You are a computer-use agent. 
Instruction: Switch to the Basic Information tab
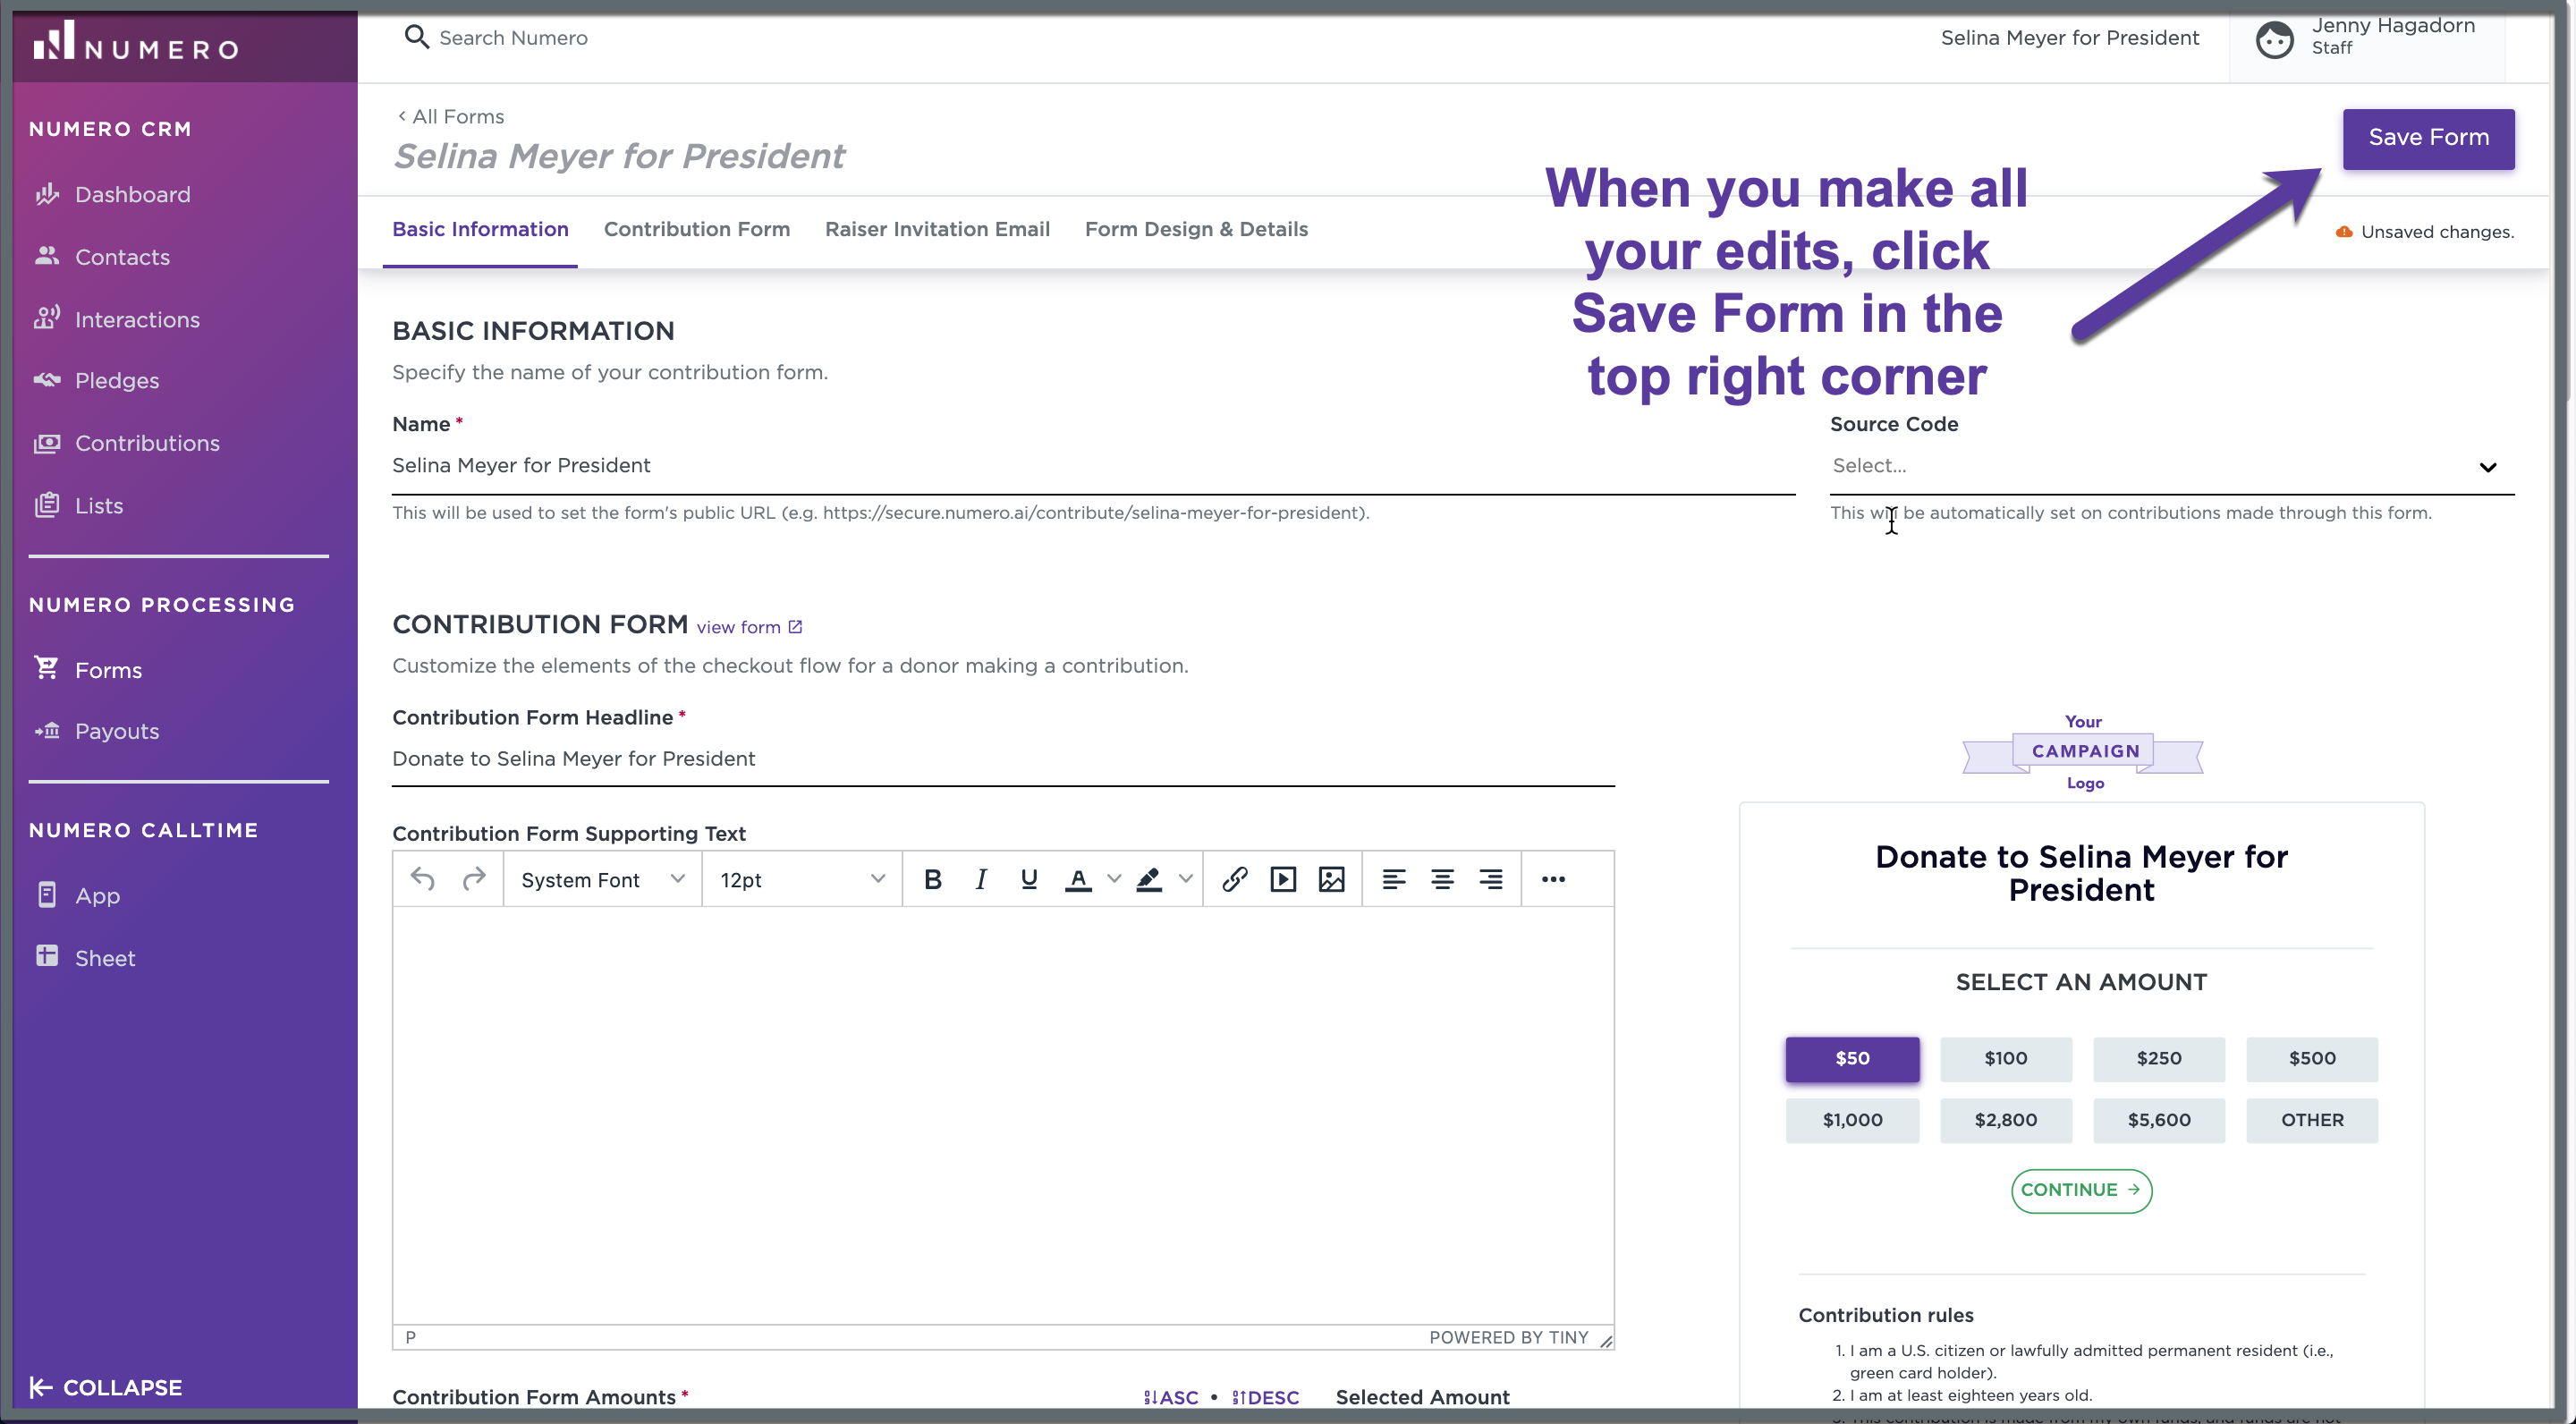[480, 229]
